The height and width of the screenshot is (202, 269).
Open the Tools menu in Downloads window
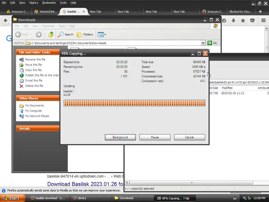click(61, 26)
